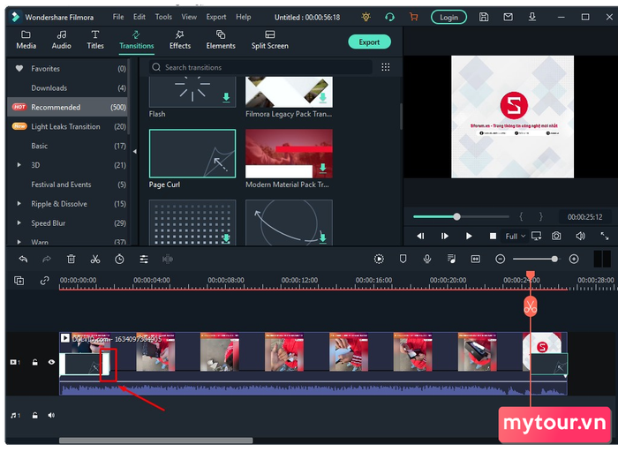The width and height of the screenshot is (618, 452).
Task: Click the preview progress slider
Action: tap(461, 217)
